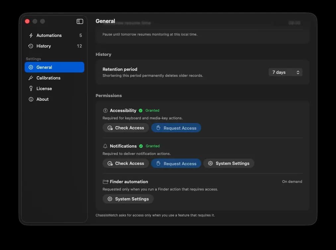
Task: Open the Retention period 7 days dropdown
Action: (x=286, y=72)
